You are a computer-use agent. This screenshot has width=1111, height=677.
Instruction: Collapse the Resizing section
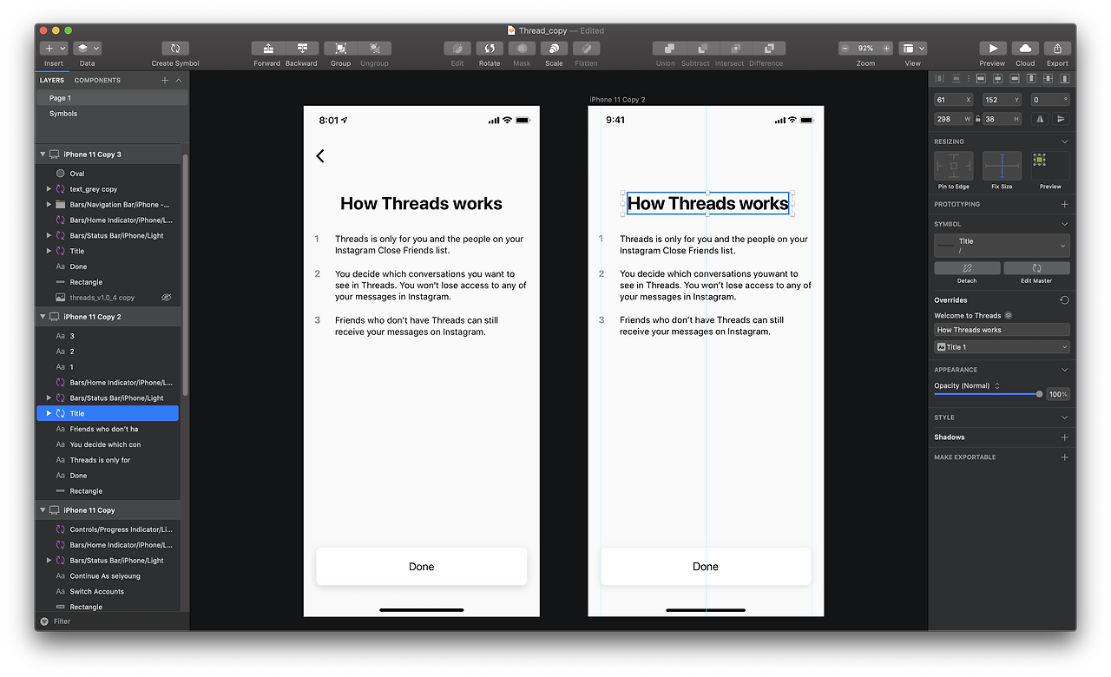pyautogui.click(x=1065, y=141)
